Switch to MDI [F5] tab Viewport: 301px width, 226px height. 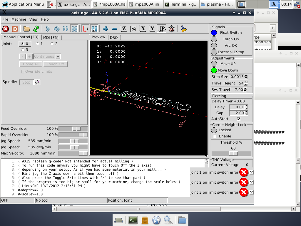click(x=51, y=37)
